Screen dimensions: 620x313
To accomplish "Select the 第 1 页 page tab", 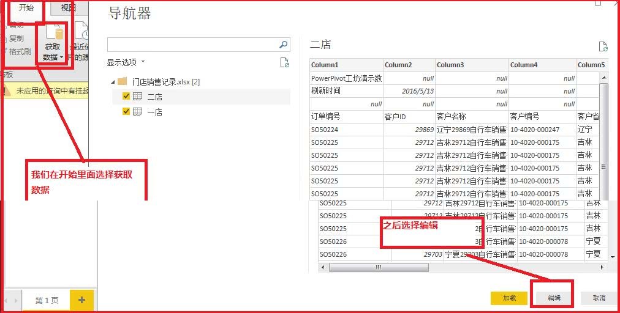I will (47, 300).
